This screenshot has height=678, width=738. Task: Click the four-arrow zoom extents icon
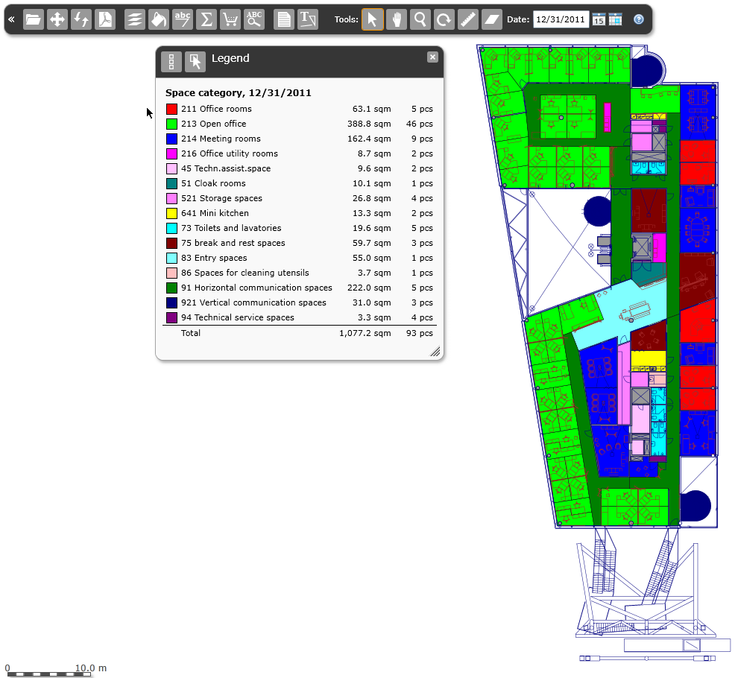pos(57,19)
